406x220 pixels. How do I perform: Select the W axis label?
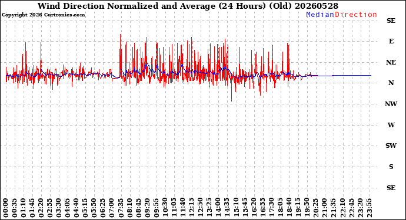click(x=391, y=125)
